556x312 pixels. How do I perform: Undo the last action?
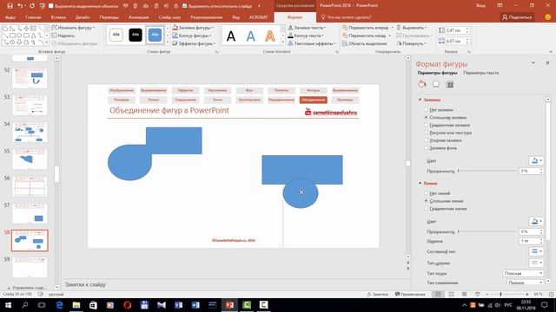(x=20, y=6)
